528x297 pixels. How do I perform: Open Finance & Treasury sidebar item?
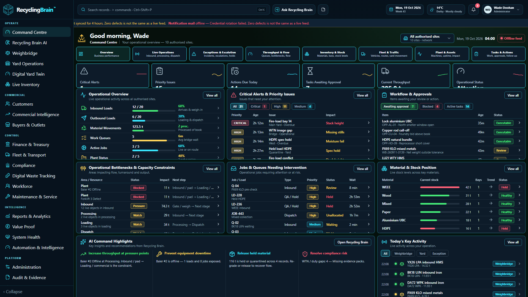point(37,144)
